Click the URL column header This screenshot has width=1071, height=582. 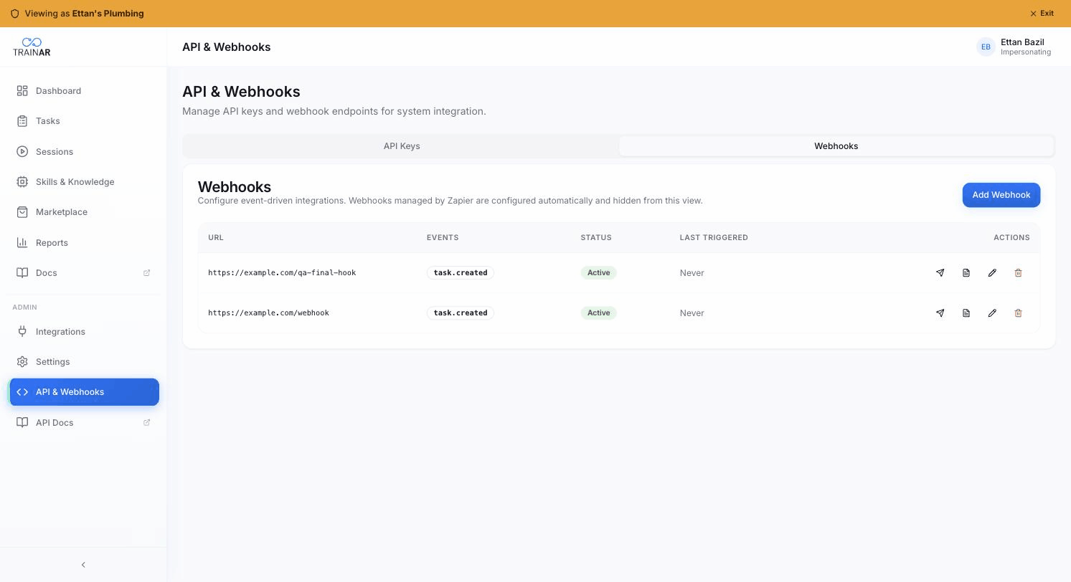point(216,237)
